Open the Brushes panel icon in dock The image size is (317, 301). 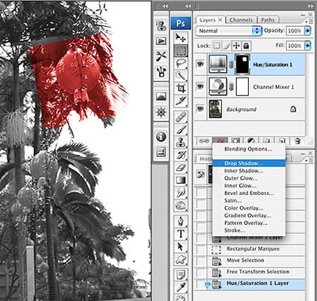(161, 71)
